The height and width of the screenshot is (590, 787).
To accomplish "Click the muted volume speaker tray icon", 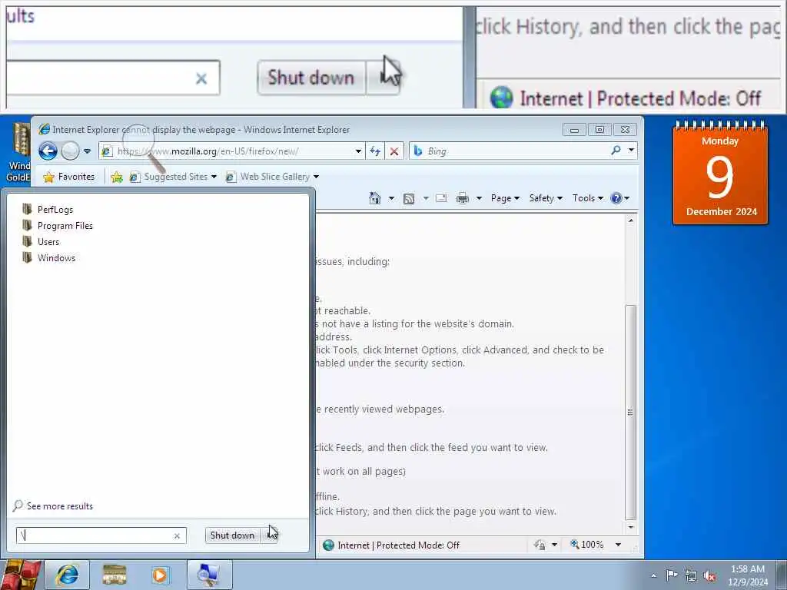I will tap(709, 575).
